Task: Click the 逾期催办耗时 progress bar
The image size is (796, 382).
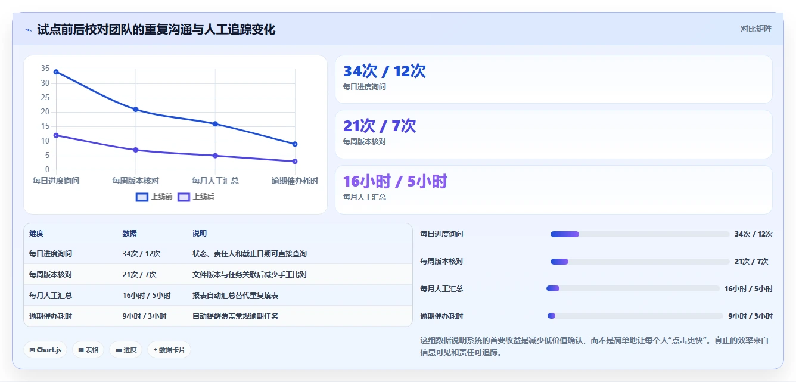Action: point(635,316)
